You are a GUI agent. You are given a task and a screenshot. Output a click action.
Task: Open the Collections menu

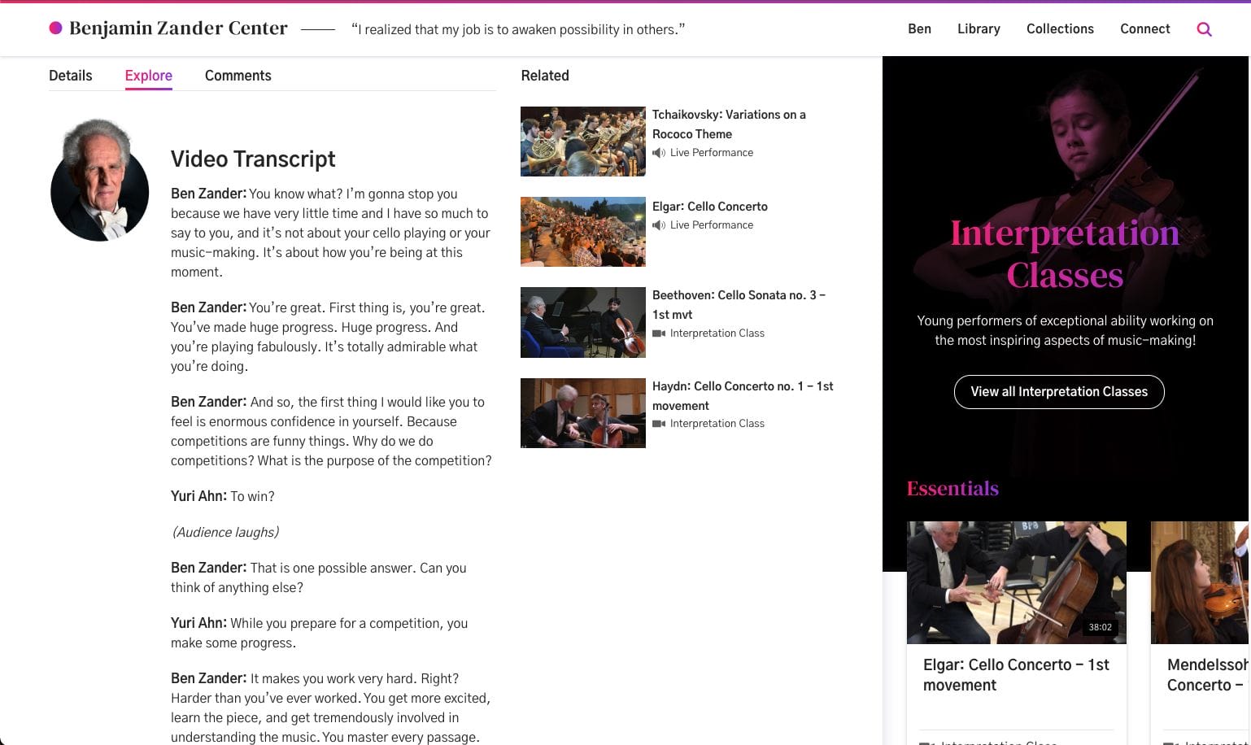click(1060, 28)
